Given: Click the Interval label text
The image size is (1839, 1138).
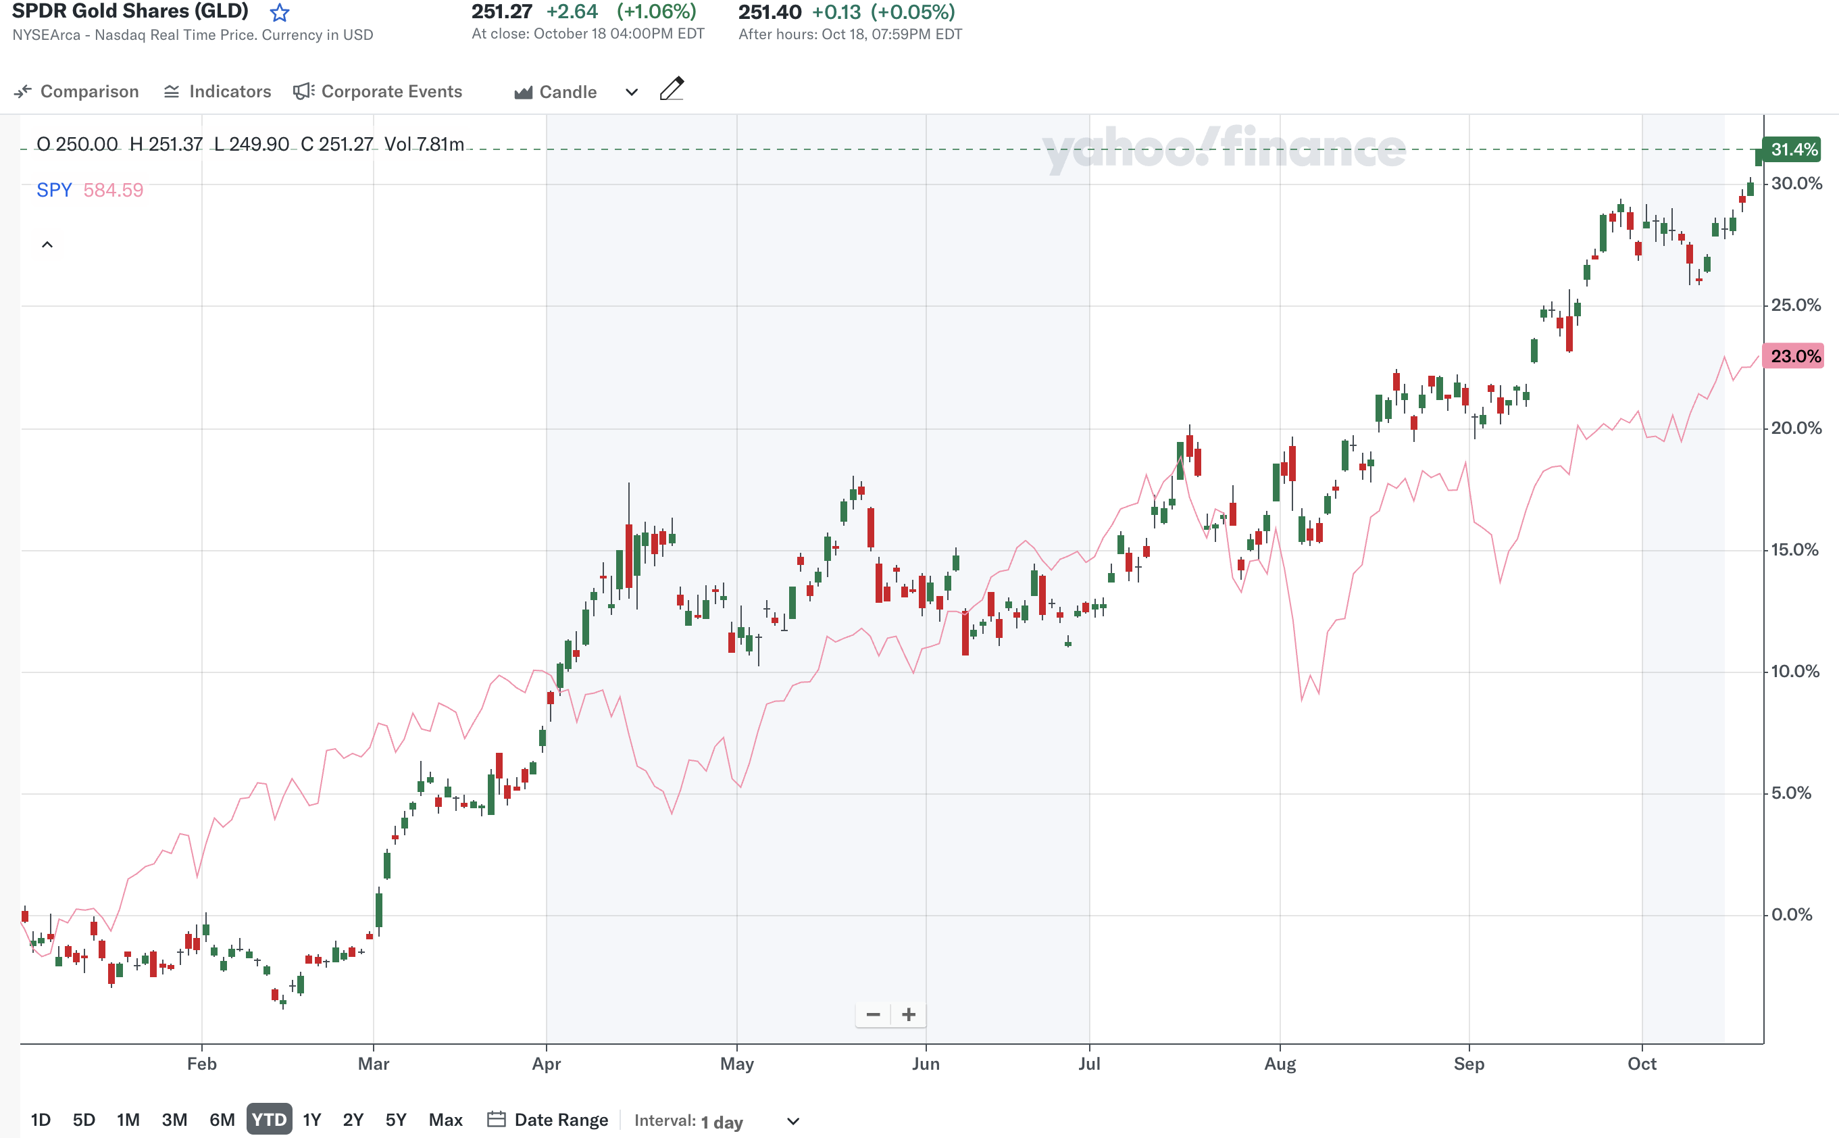Looking at the screenshot, I should pos(665,1120).
